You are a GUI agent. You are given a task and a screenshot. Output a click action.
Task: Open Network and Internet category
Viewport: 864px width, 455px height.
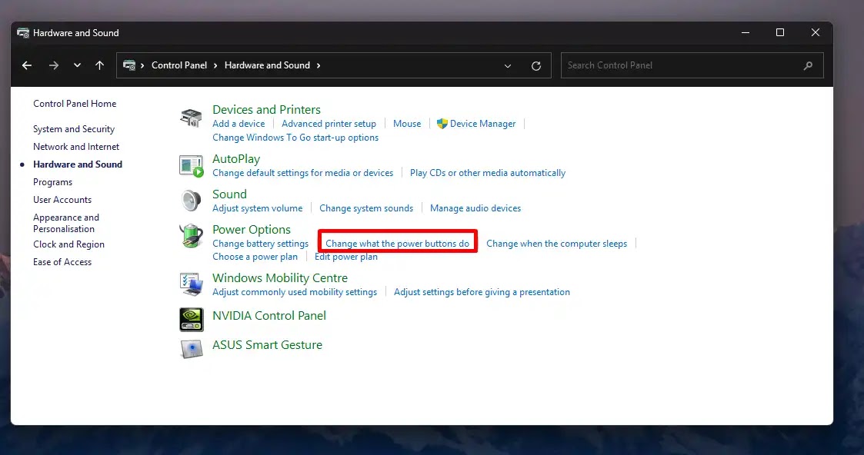coord(76,146)
